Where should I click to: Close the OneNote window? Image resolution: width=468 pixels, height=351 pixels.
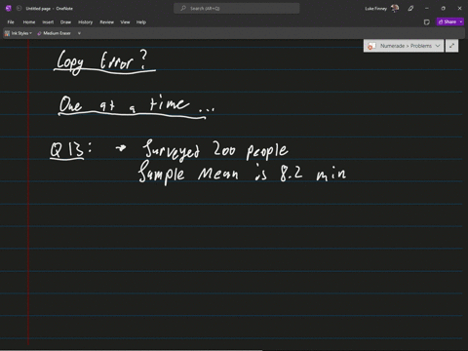tap(459, 9)
